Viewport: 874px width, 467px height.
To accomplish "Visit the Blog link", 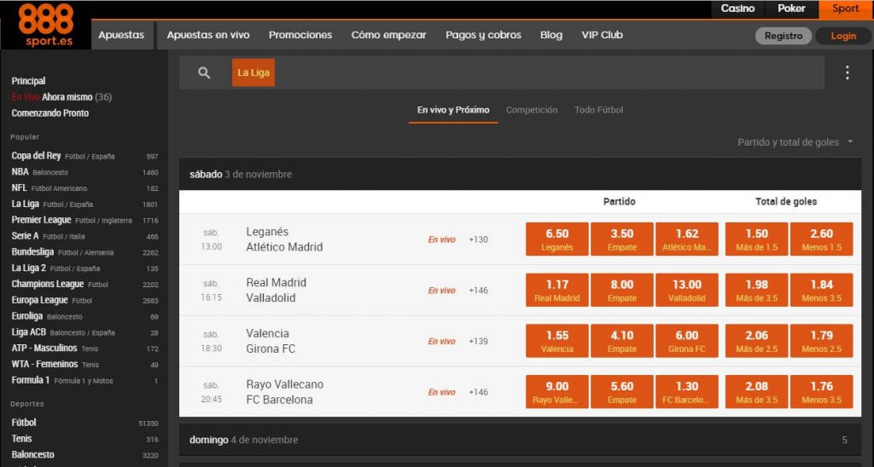I will [x=551, y=34].
